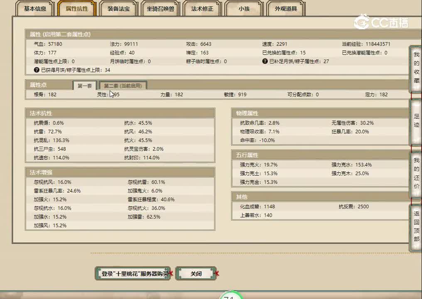The width and height of the screenshot is (422, 299).
Task: Click 登录"十里桃花"服务器购买 button
Action: [x=133, y=273]
